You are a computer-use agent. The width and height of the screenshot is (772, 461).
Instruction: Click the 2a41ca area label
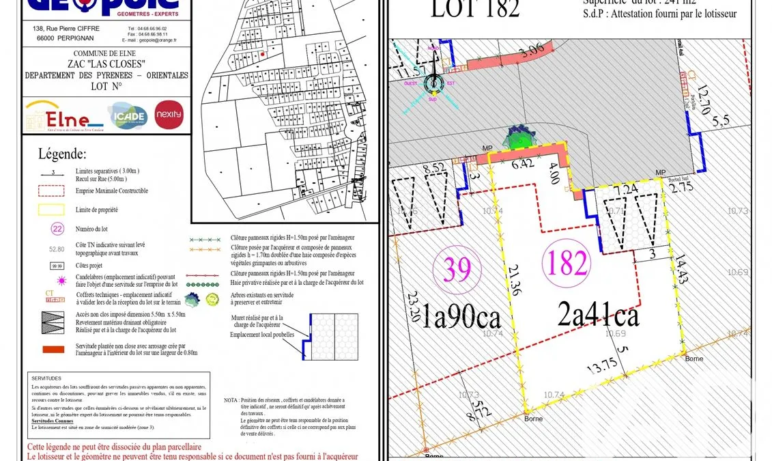[598, 314]
